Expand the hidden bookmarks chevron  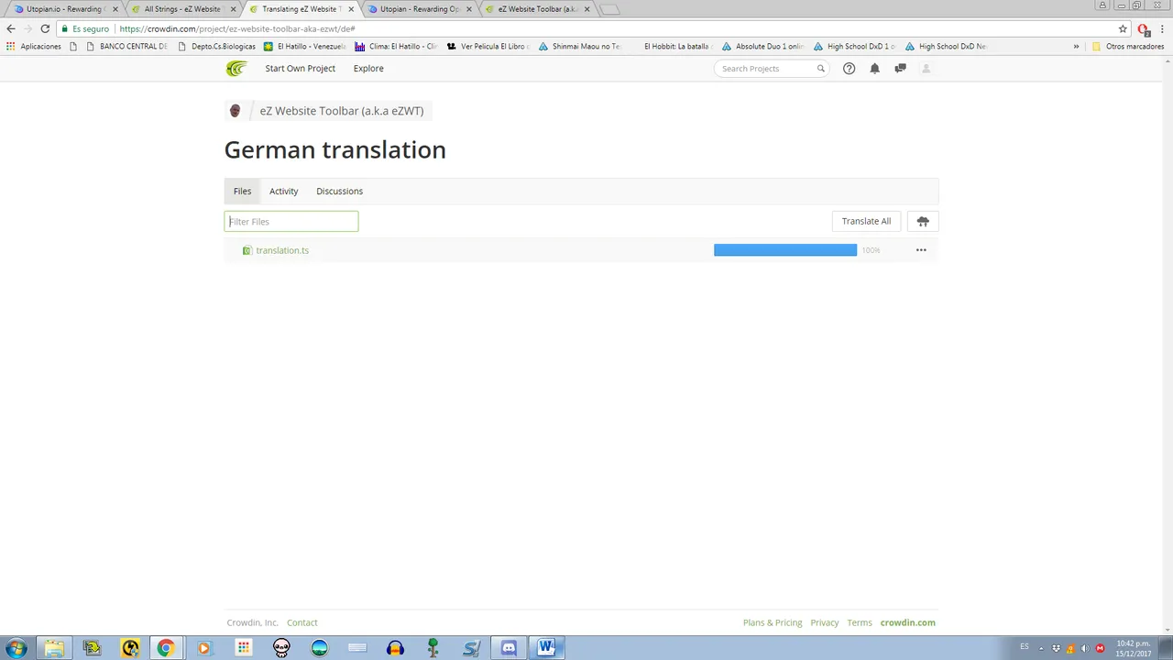pos(1076,46)
